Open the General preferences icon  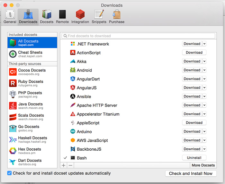[10, 14]
